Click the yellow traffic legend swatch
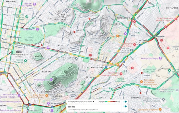The width and height of the screenshot is (179, 113). 109,102
